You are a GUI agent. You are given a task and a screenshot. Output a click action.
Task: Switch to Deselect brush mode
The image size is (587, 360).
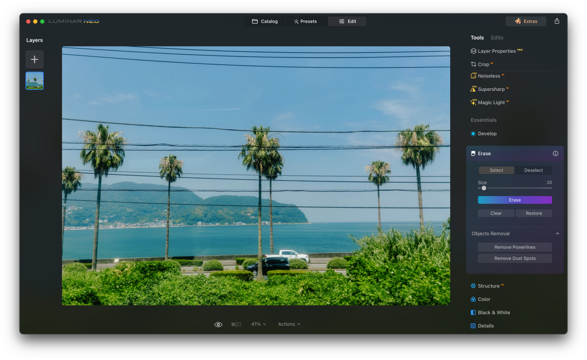tap(533, 170)
